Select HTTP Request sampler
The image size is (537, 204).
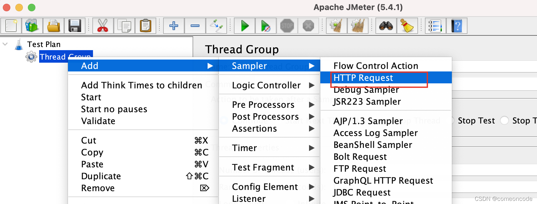point(386,78)
